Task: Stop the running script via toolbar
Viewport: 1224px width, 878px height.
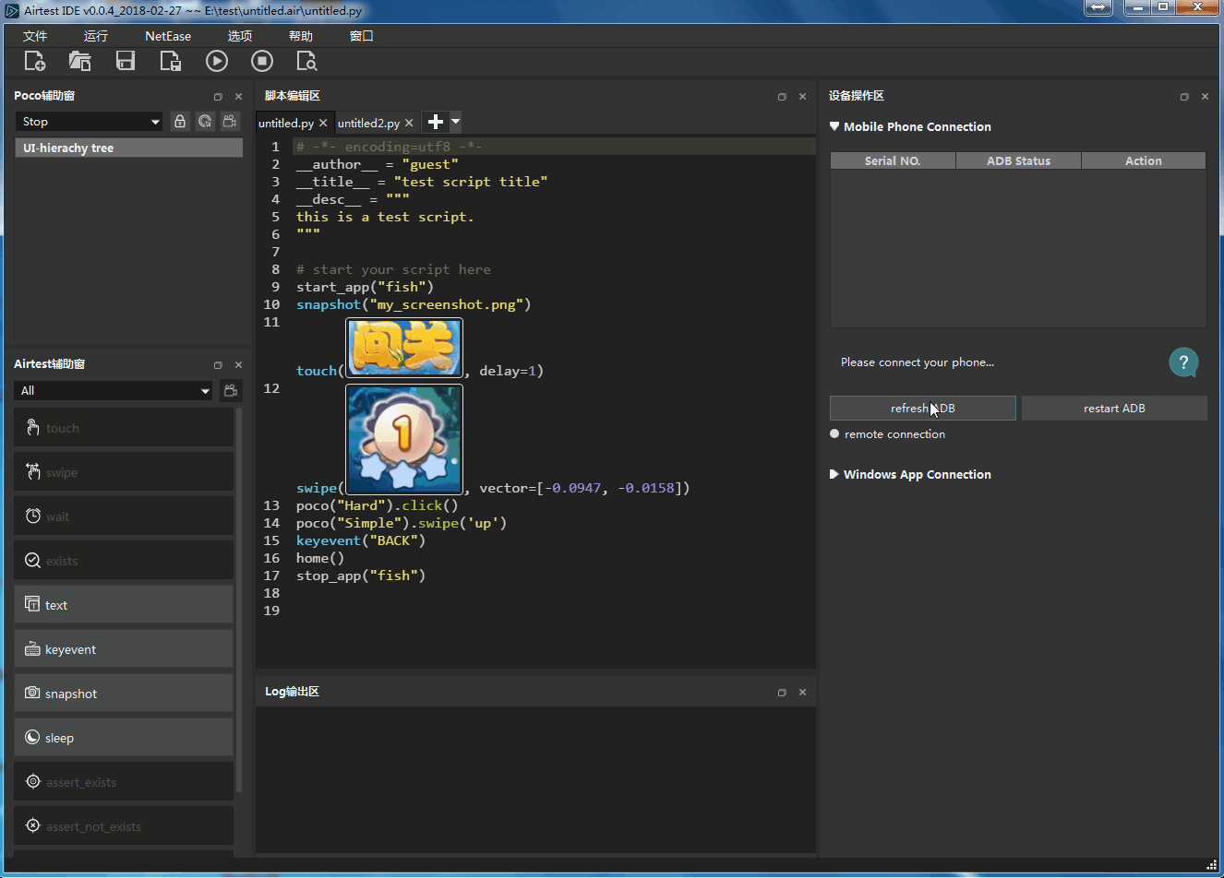Action: (262, 61)
